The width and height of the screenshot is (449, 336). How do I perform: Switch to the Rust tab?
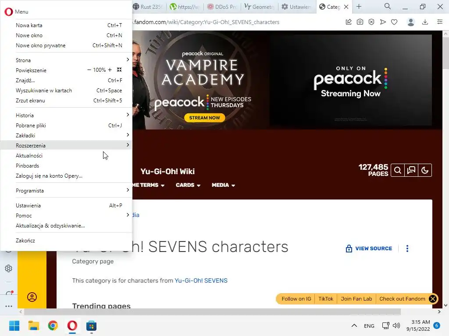(148, 7)
